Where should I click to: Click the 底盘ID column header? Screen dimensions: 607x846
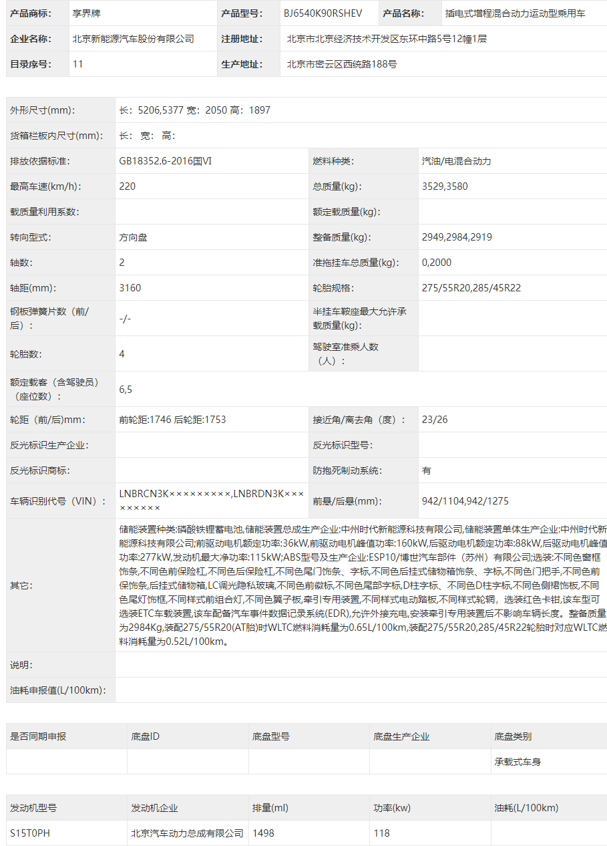point(146,736)
